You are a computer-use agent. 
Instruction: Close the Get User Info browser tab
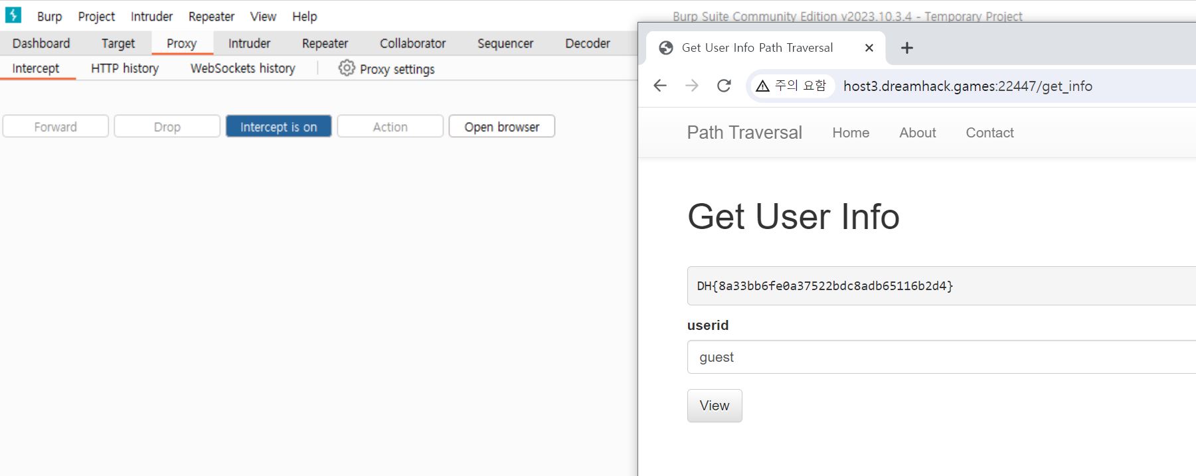(x=869, y=48)
